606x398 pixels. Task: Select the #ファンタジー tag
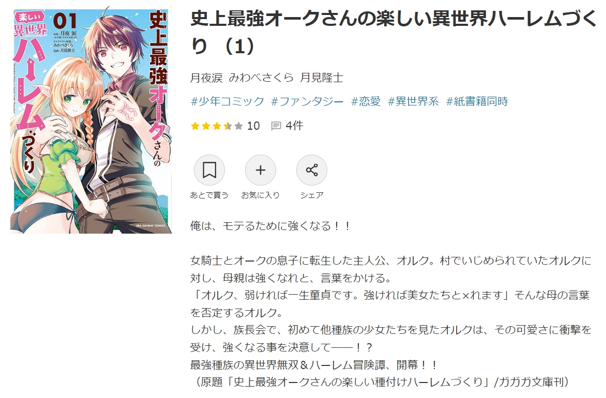(307, 102)
